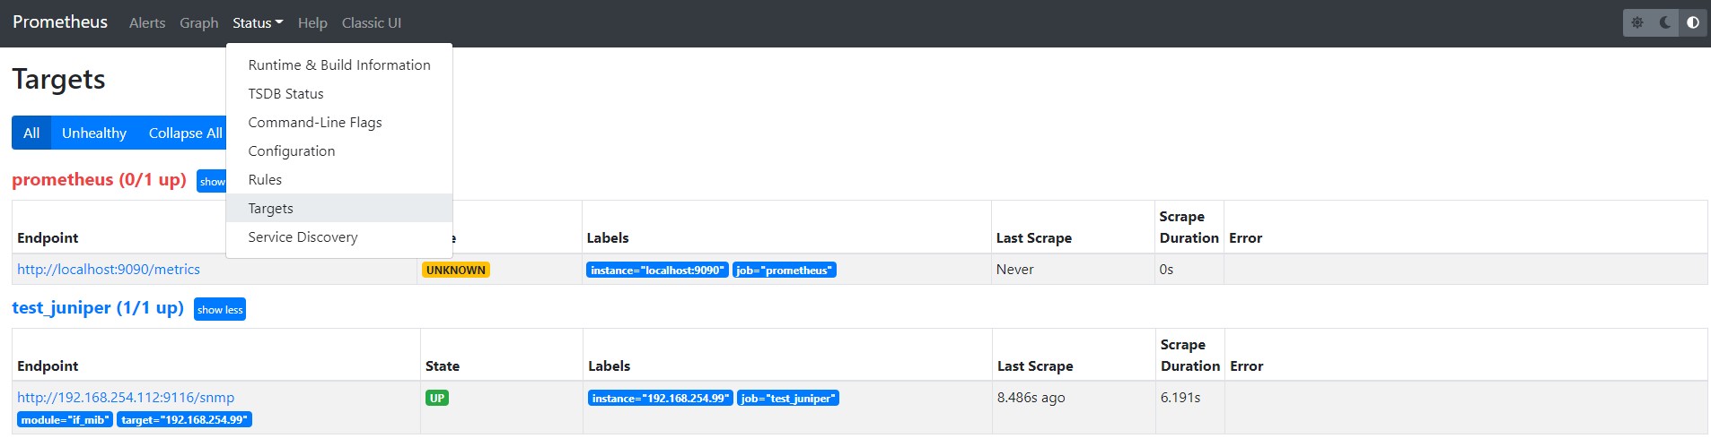1711x447 pixels.
Task: Select TSDB Status menu entry
Action: pos(285,93)
